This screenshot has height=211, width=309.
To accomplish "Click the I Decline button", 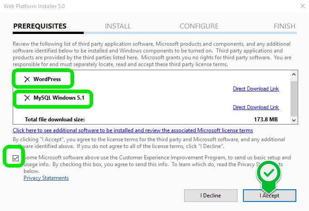I will pyautogui.click(x=211, y=196).
